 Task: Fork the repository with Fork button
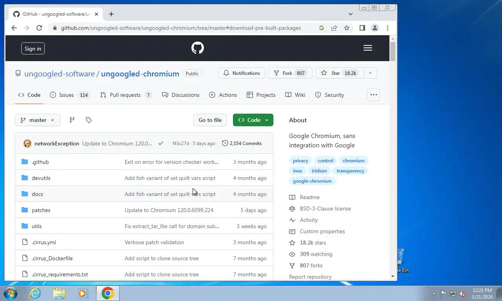290,73
